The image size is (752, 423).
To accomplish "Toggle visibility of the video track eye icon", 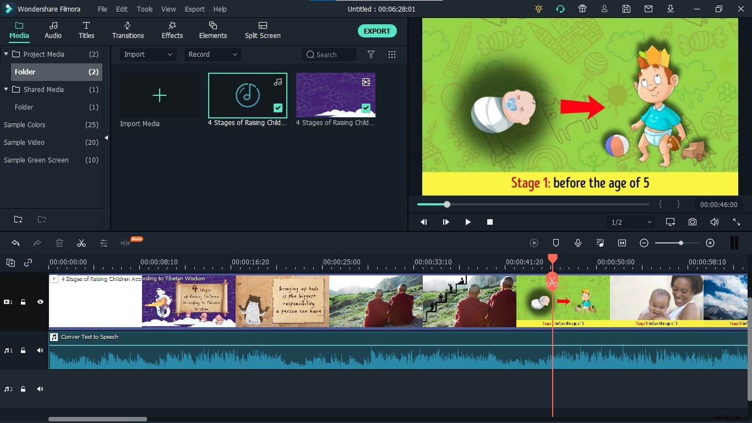I will (40, 302).
